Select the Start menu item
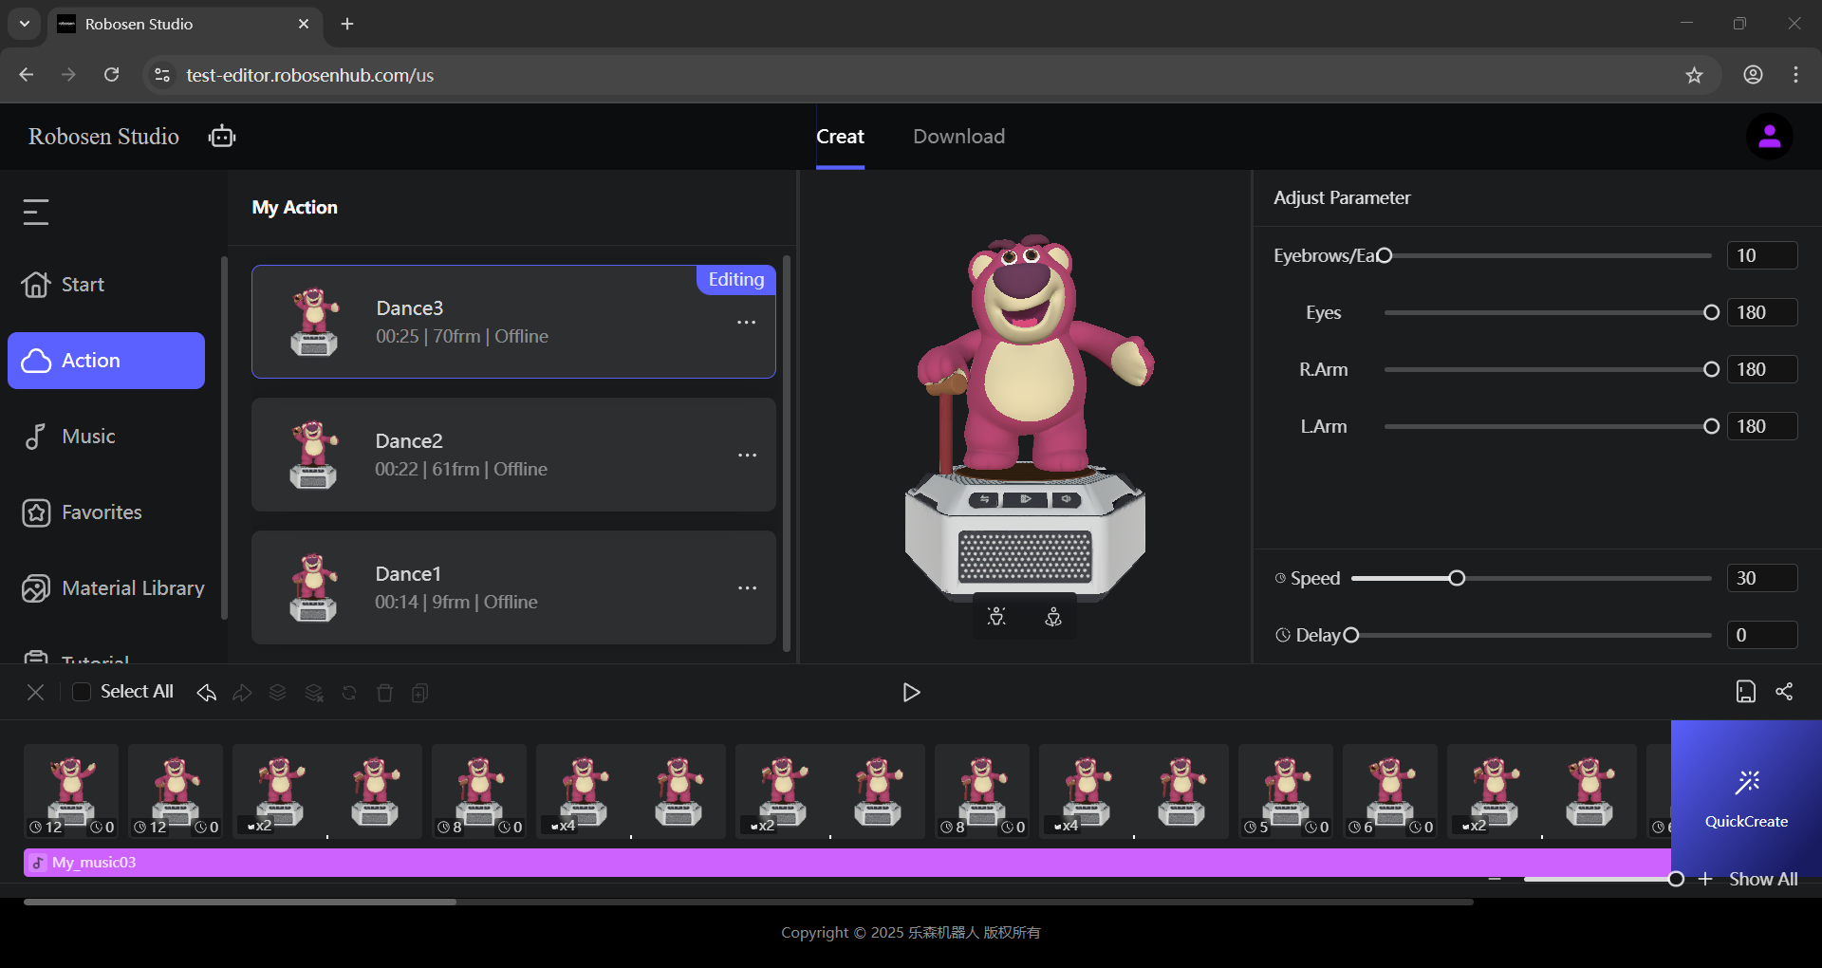Screen dimensions: 1822x968 82,285
